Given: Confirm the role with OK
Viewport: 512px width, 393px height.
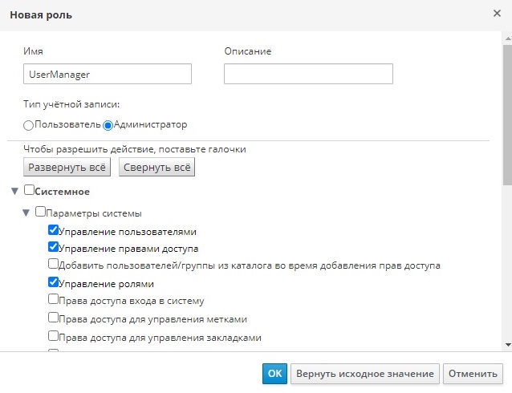Looking at the screenshot, I should click(x=274, y=374).
